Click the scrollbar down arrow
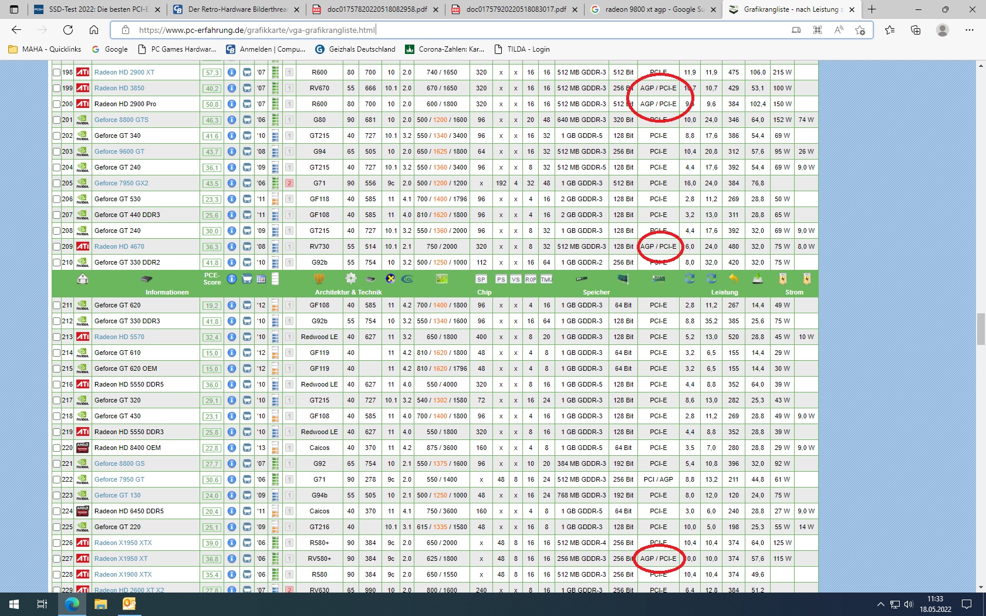 click(980, 587)
